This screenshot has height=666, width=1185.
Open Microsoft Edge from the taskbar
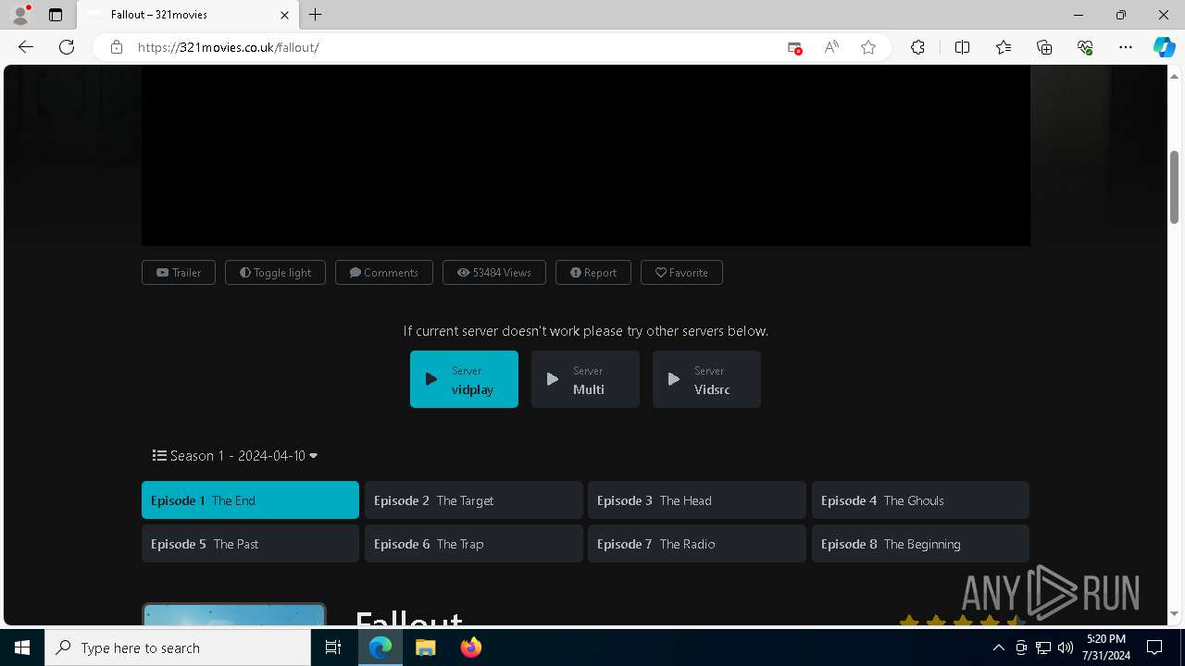[380, 647]
